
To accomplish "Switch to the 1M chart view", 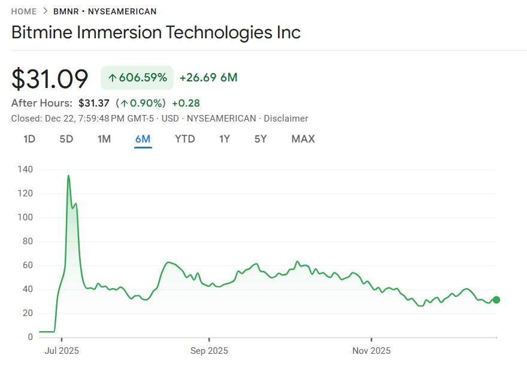I will (x=104, y=138).
